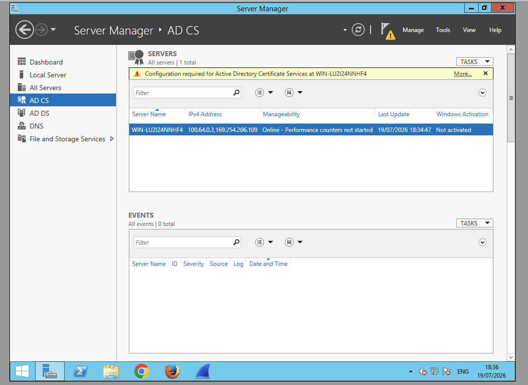
Task: Click the Local Server sidebar icon
Action: [x=22, y=74]
